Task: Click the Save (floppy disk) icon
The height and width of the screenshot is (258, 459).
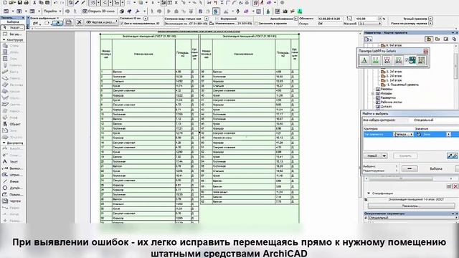Action: coord(19,2)
